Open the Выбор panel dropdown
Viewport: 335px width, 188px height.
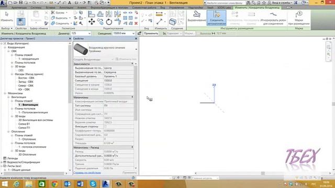pyautogui.click(x=7, y=28)
